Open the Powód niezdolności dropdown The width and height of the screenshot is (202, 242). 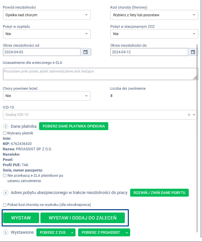pos(46,15)
